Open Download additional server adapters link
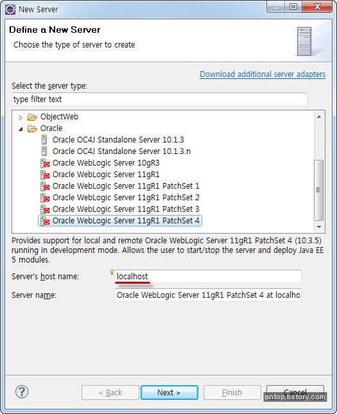Image resolution: width=337 pixels, height=414 pixels. (x=263, y=74)
